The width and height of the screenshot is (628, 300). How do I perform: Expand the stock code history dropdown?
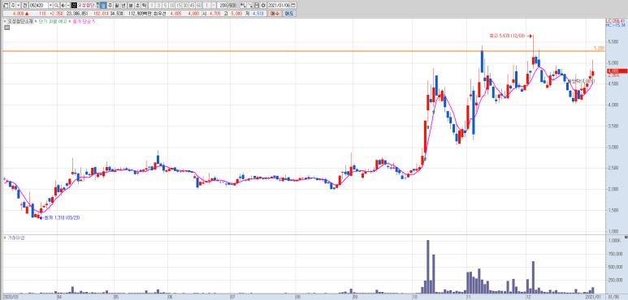tap(50, 5)
